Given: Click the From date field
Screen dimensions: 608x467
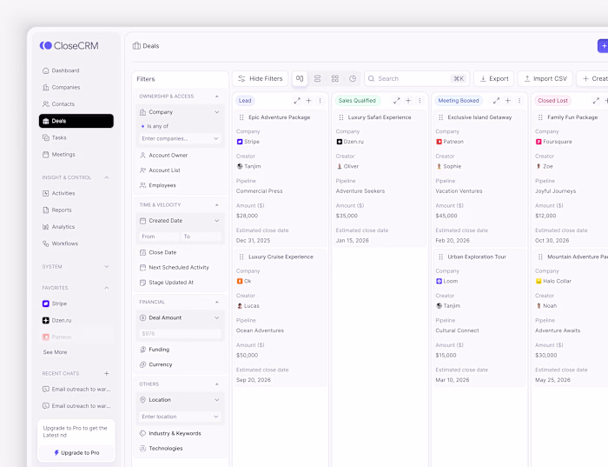Looking at the screenshot, I should point(159,237).
